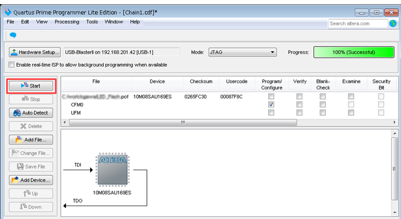401x219 pixels.
Task: Select the 10M08SAU169ES device cell
Action: [153, 97]
